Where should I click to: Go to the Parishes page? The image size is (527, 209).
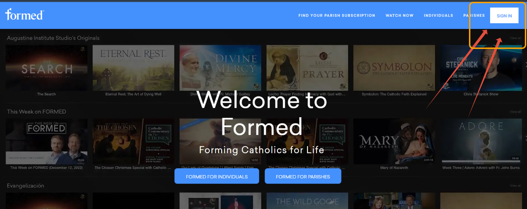[x=474, y=16]
